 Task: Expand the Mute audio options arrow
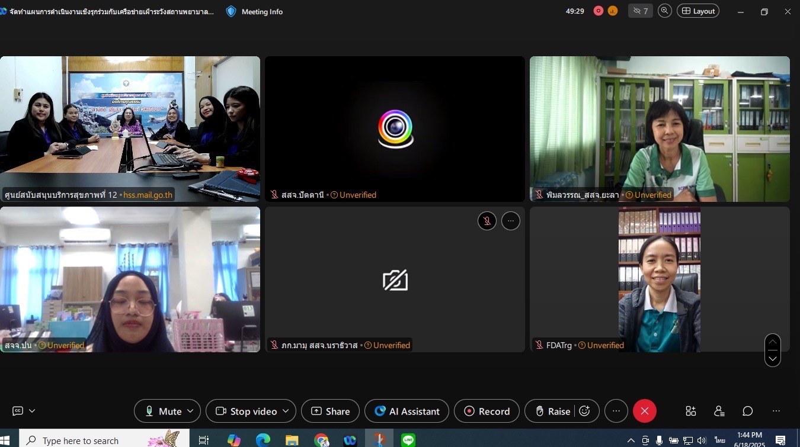pyautogui.click(x=190, y=411)
